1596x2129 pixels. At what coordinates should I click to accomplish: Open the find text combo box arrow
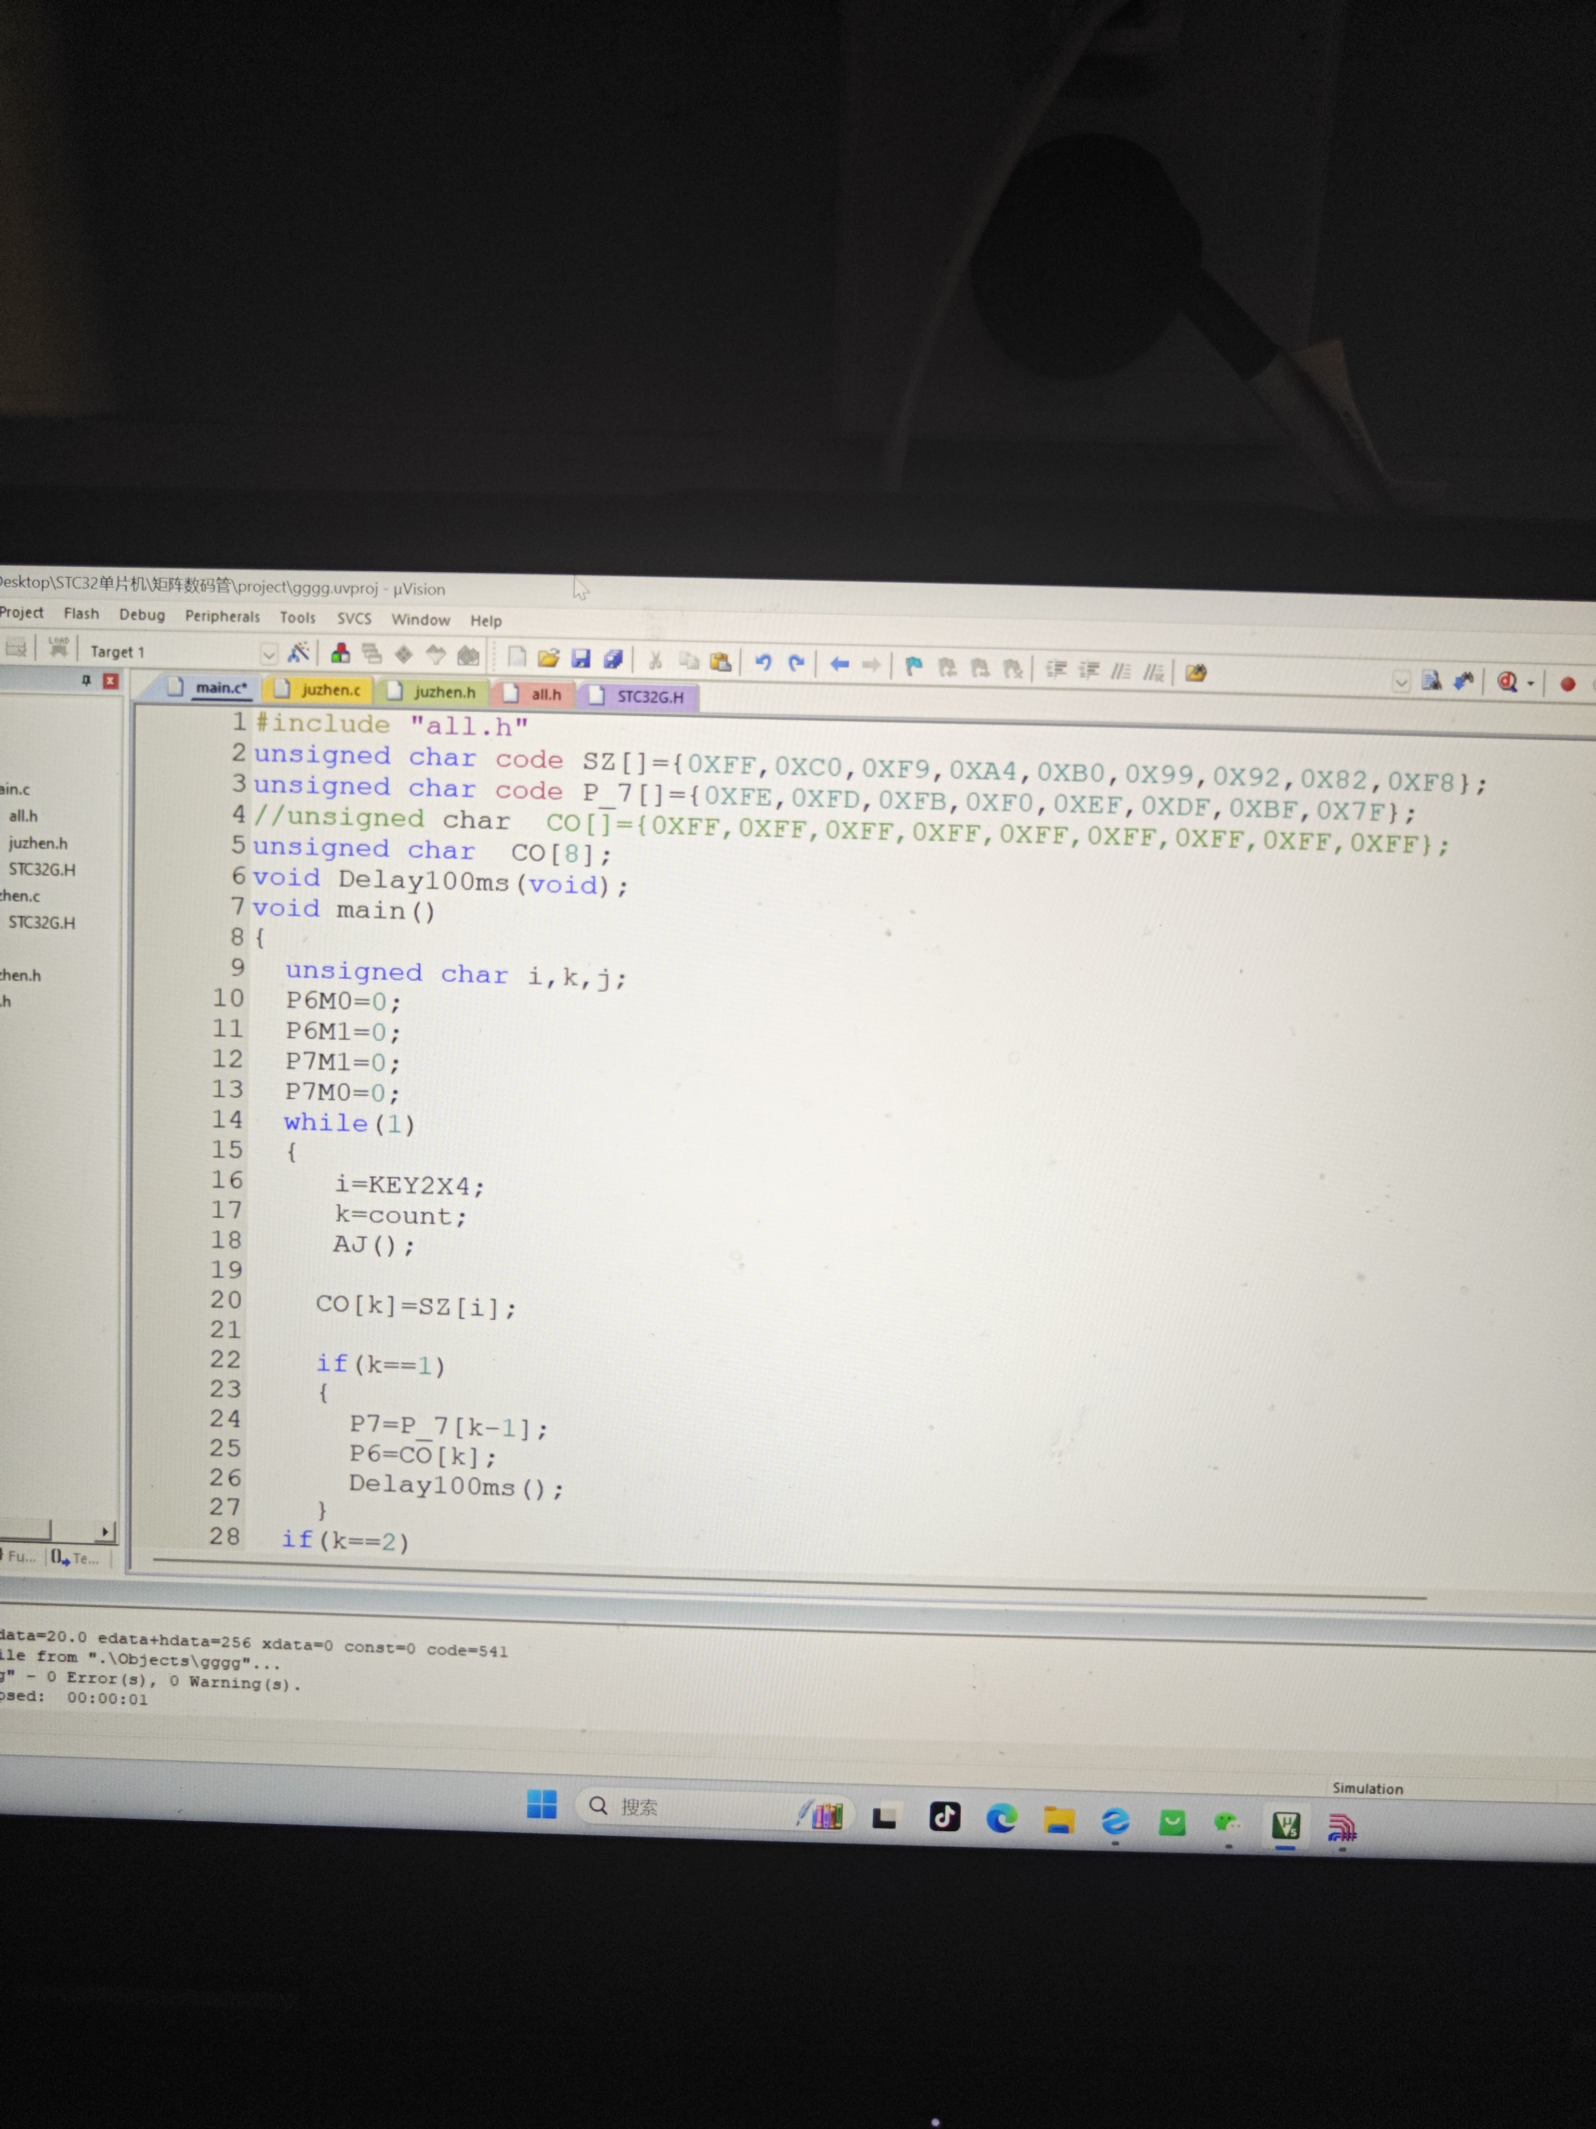[1401, 682]
